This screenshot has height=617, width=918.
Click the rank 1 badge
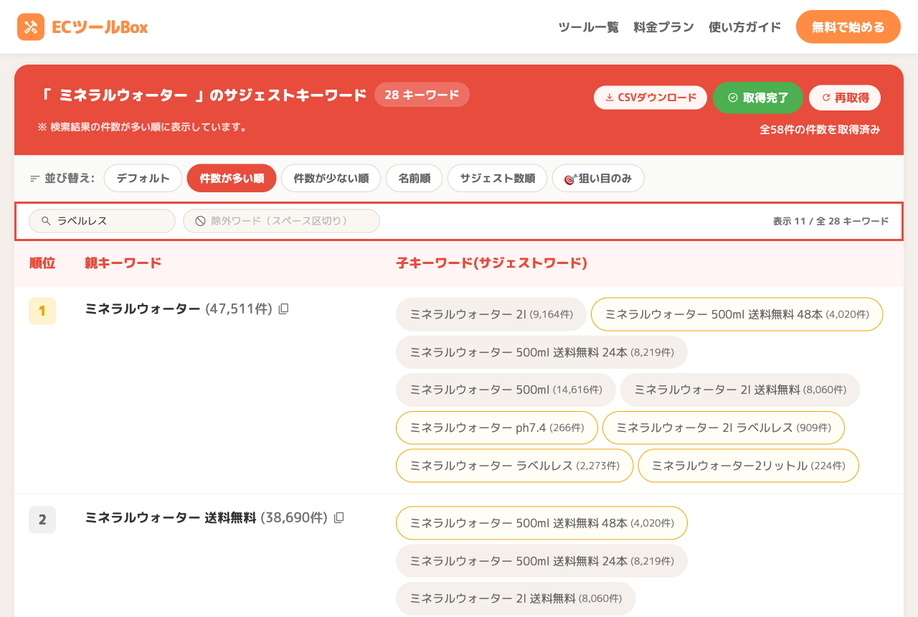click(42, 311)
